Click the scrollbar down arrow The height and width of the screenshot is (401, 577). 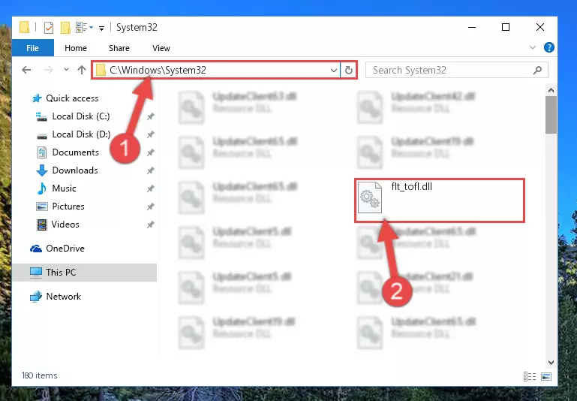click(551, 363)
